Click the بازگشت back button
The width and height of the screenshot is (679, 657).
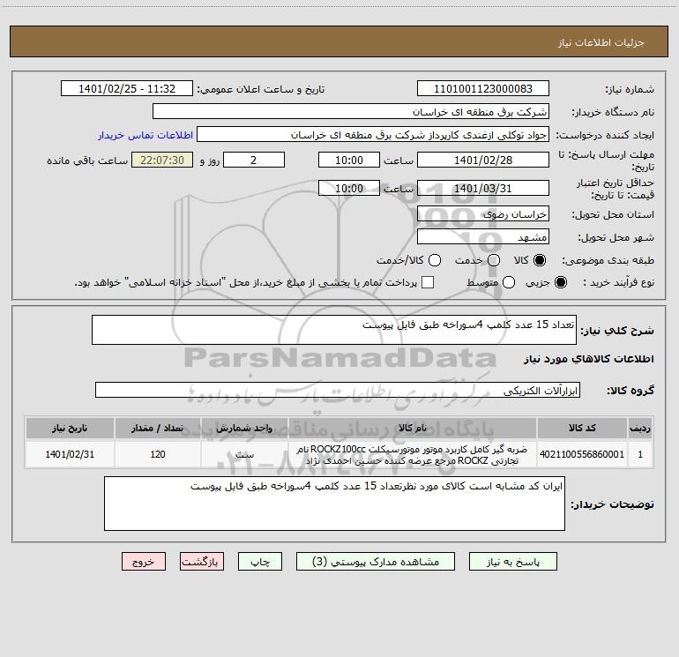tap(202, 562)
